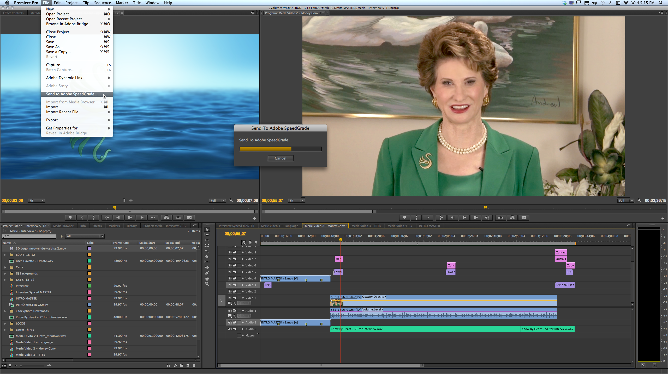Toggle lock box on Video 2 track

click(239, 291)
